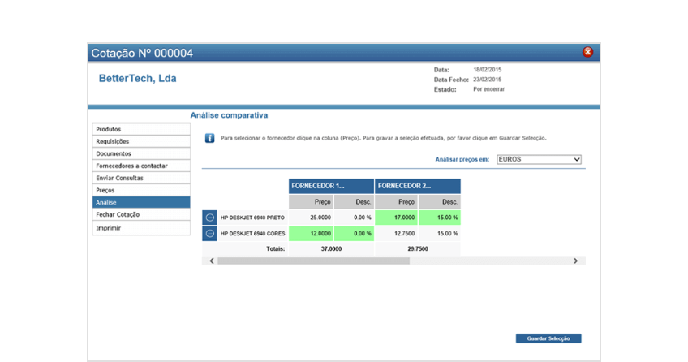Click the 15.00 % discount in PRETO row
The image size is (688, 362).
point(440,218)
